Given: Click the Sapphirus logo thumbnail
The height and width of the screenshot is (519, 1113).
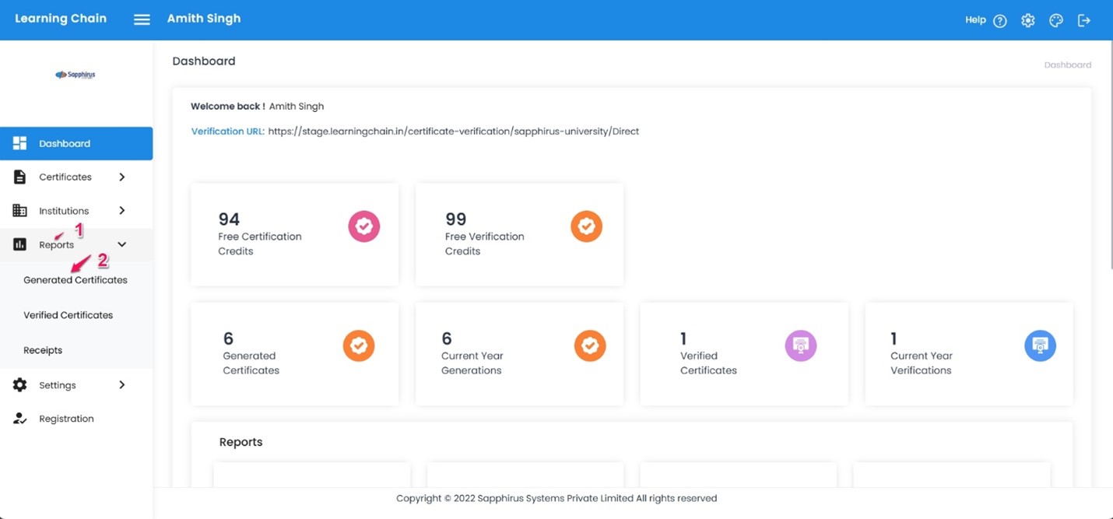Looking at the screenshot, I should 75,75.
